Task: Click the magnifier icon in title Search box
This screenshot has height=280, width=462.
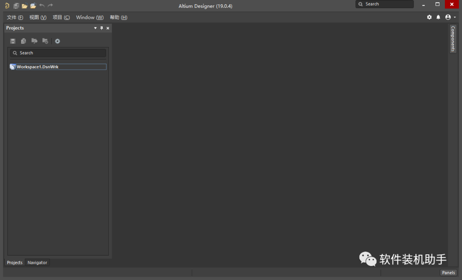Action: 361,4
